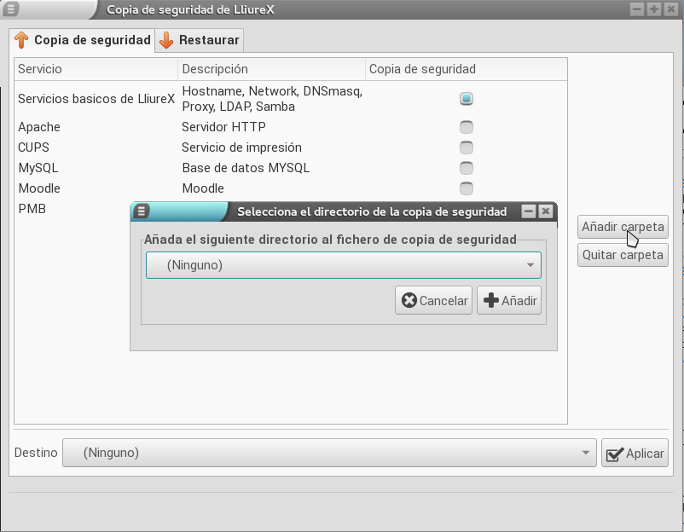684x532 pixels.
Task: Minimize the directory selection dialog
Action: click(528, 211)
